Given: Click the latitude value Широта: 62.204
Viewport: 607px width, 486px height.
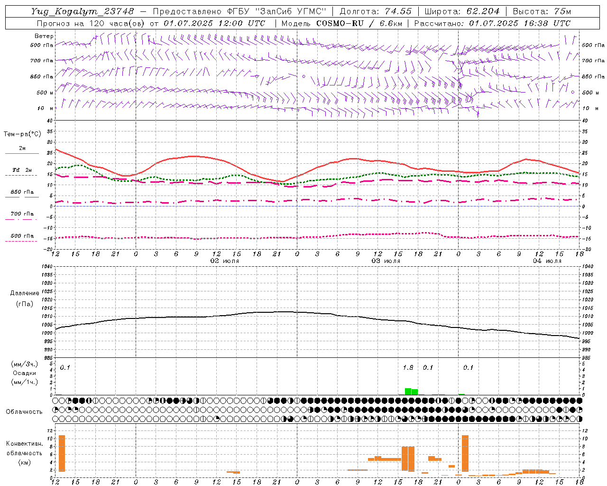Looking at the screenshot, I should pos(462,11).
